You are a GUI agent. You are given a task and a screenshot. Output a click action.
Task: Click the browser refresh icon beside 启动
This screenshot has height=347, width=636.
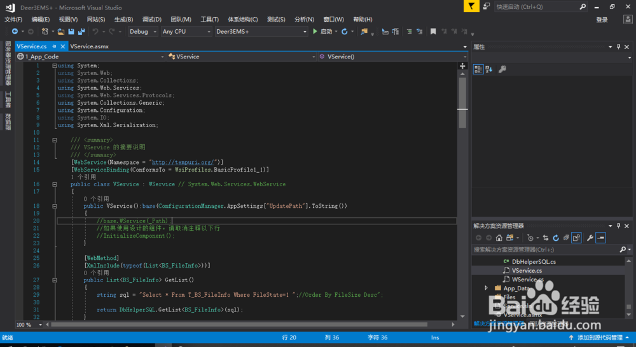pos(344,31)
